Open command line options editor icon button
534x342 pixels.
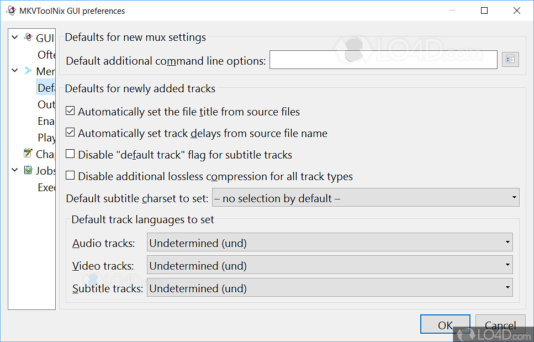(x=510, y=60)
